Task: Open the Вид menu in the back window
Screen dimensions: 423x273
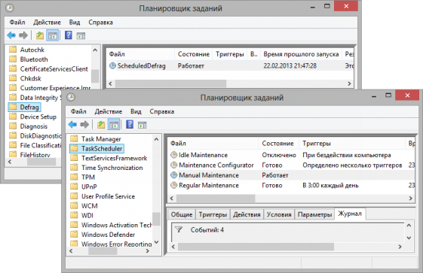Action: click(x=75, y=22)
